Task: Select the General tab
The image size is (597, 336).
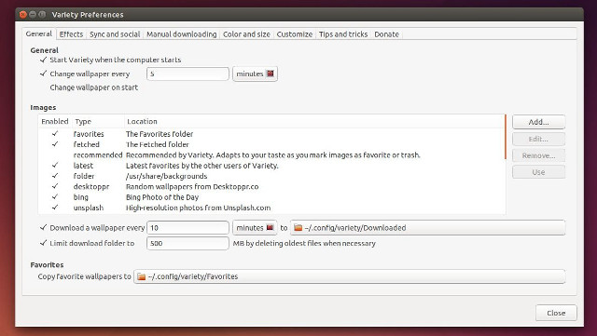Action: (39, 34)
